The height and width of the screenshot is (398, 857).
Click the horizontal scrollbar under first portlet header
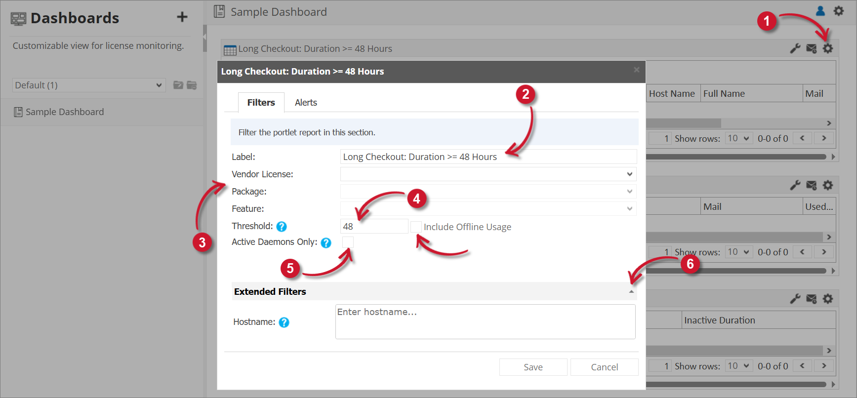(684, 123)
